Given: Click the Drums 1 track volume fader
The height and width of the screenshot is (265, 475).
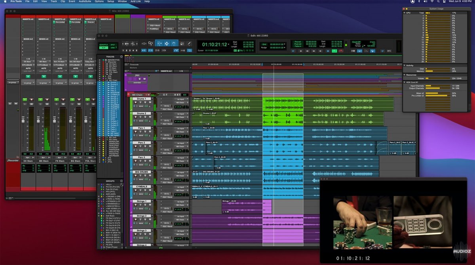Looking at the screenshot, I should [x=155, y=106].
